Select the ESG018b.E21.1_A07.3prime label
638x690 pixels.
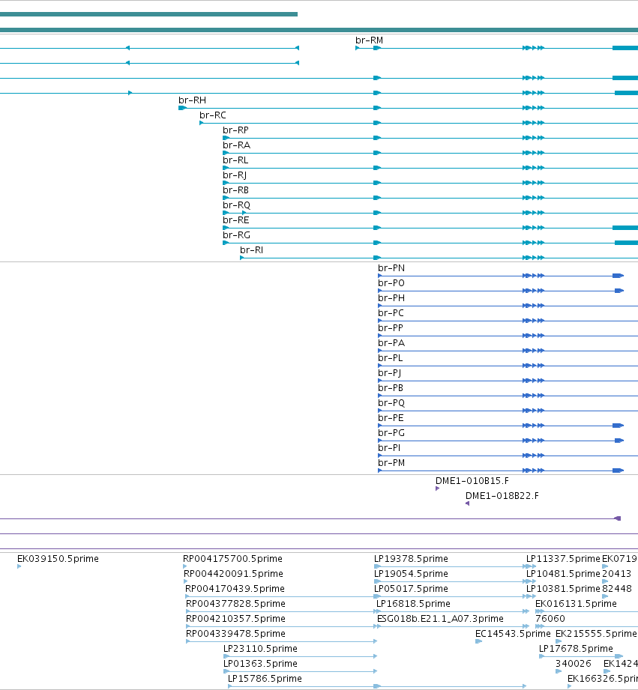click(440, 618)
